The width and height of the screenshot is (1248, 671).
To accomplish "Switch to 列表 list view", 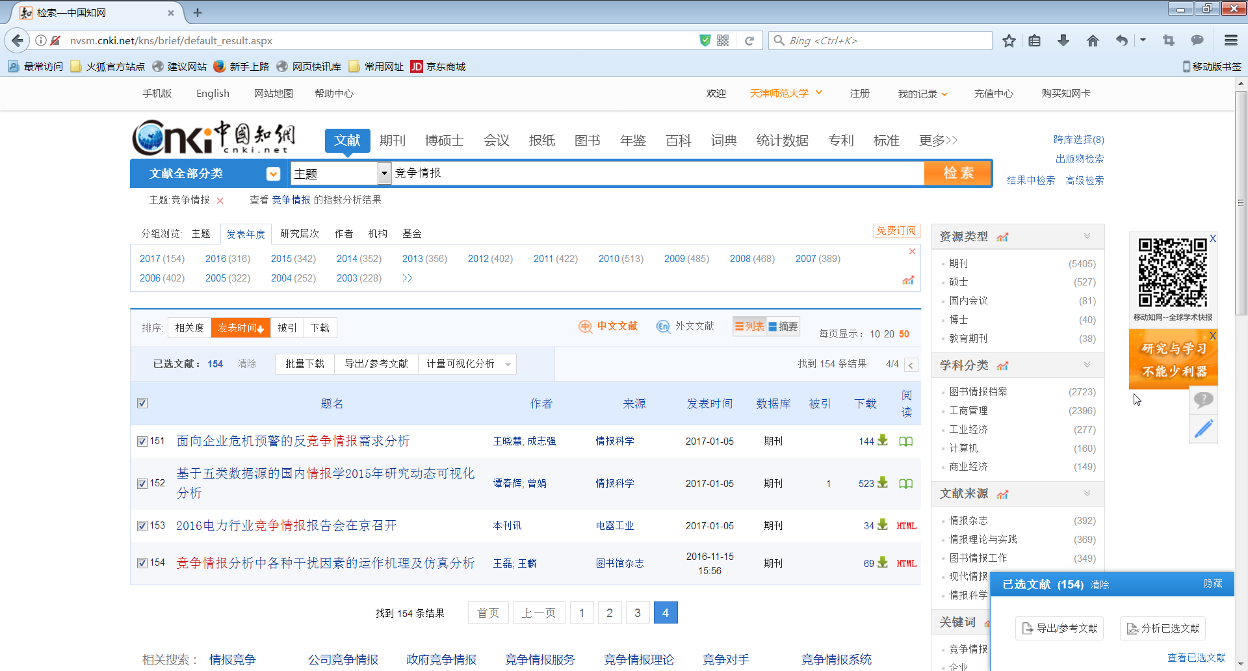I will (x=749, y=326).
